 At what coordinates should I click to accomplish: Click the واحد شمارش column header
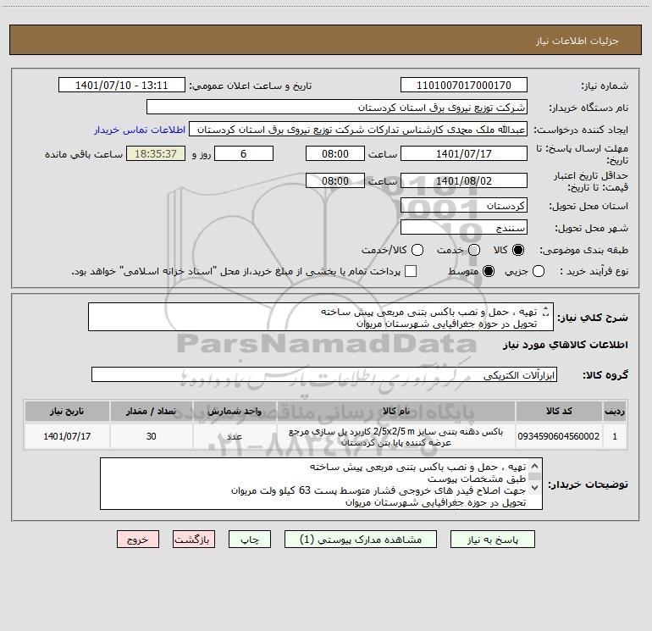click(x=235, y=411)
